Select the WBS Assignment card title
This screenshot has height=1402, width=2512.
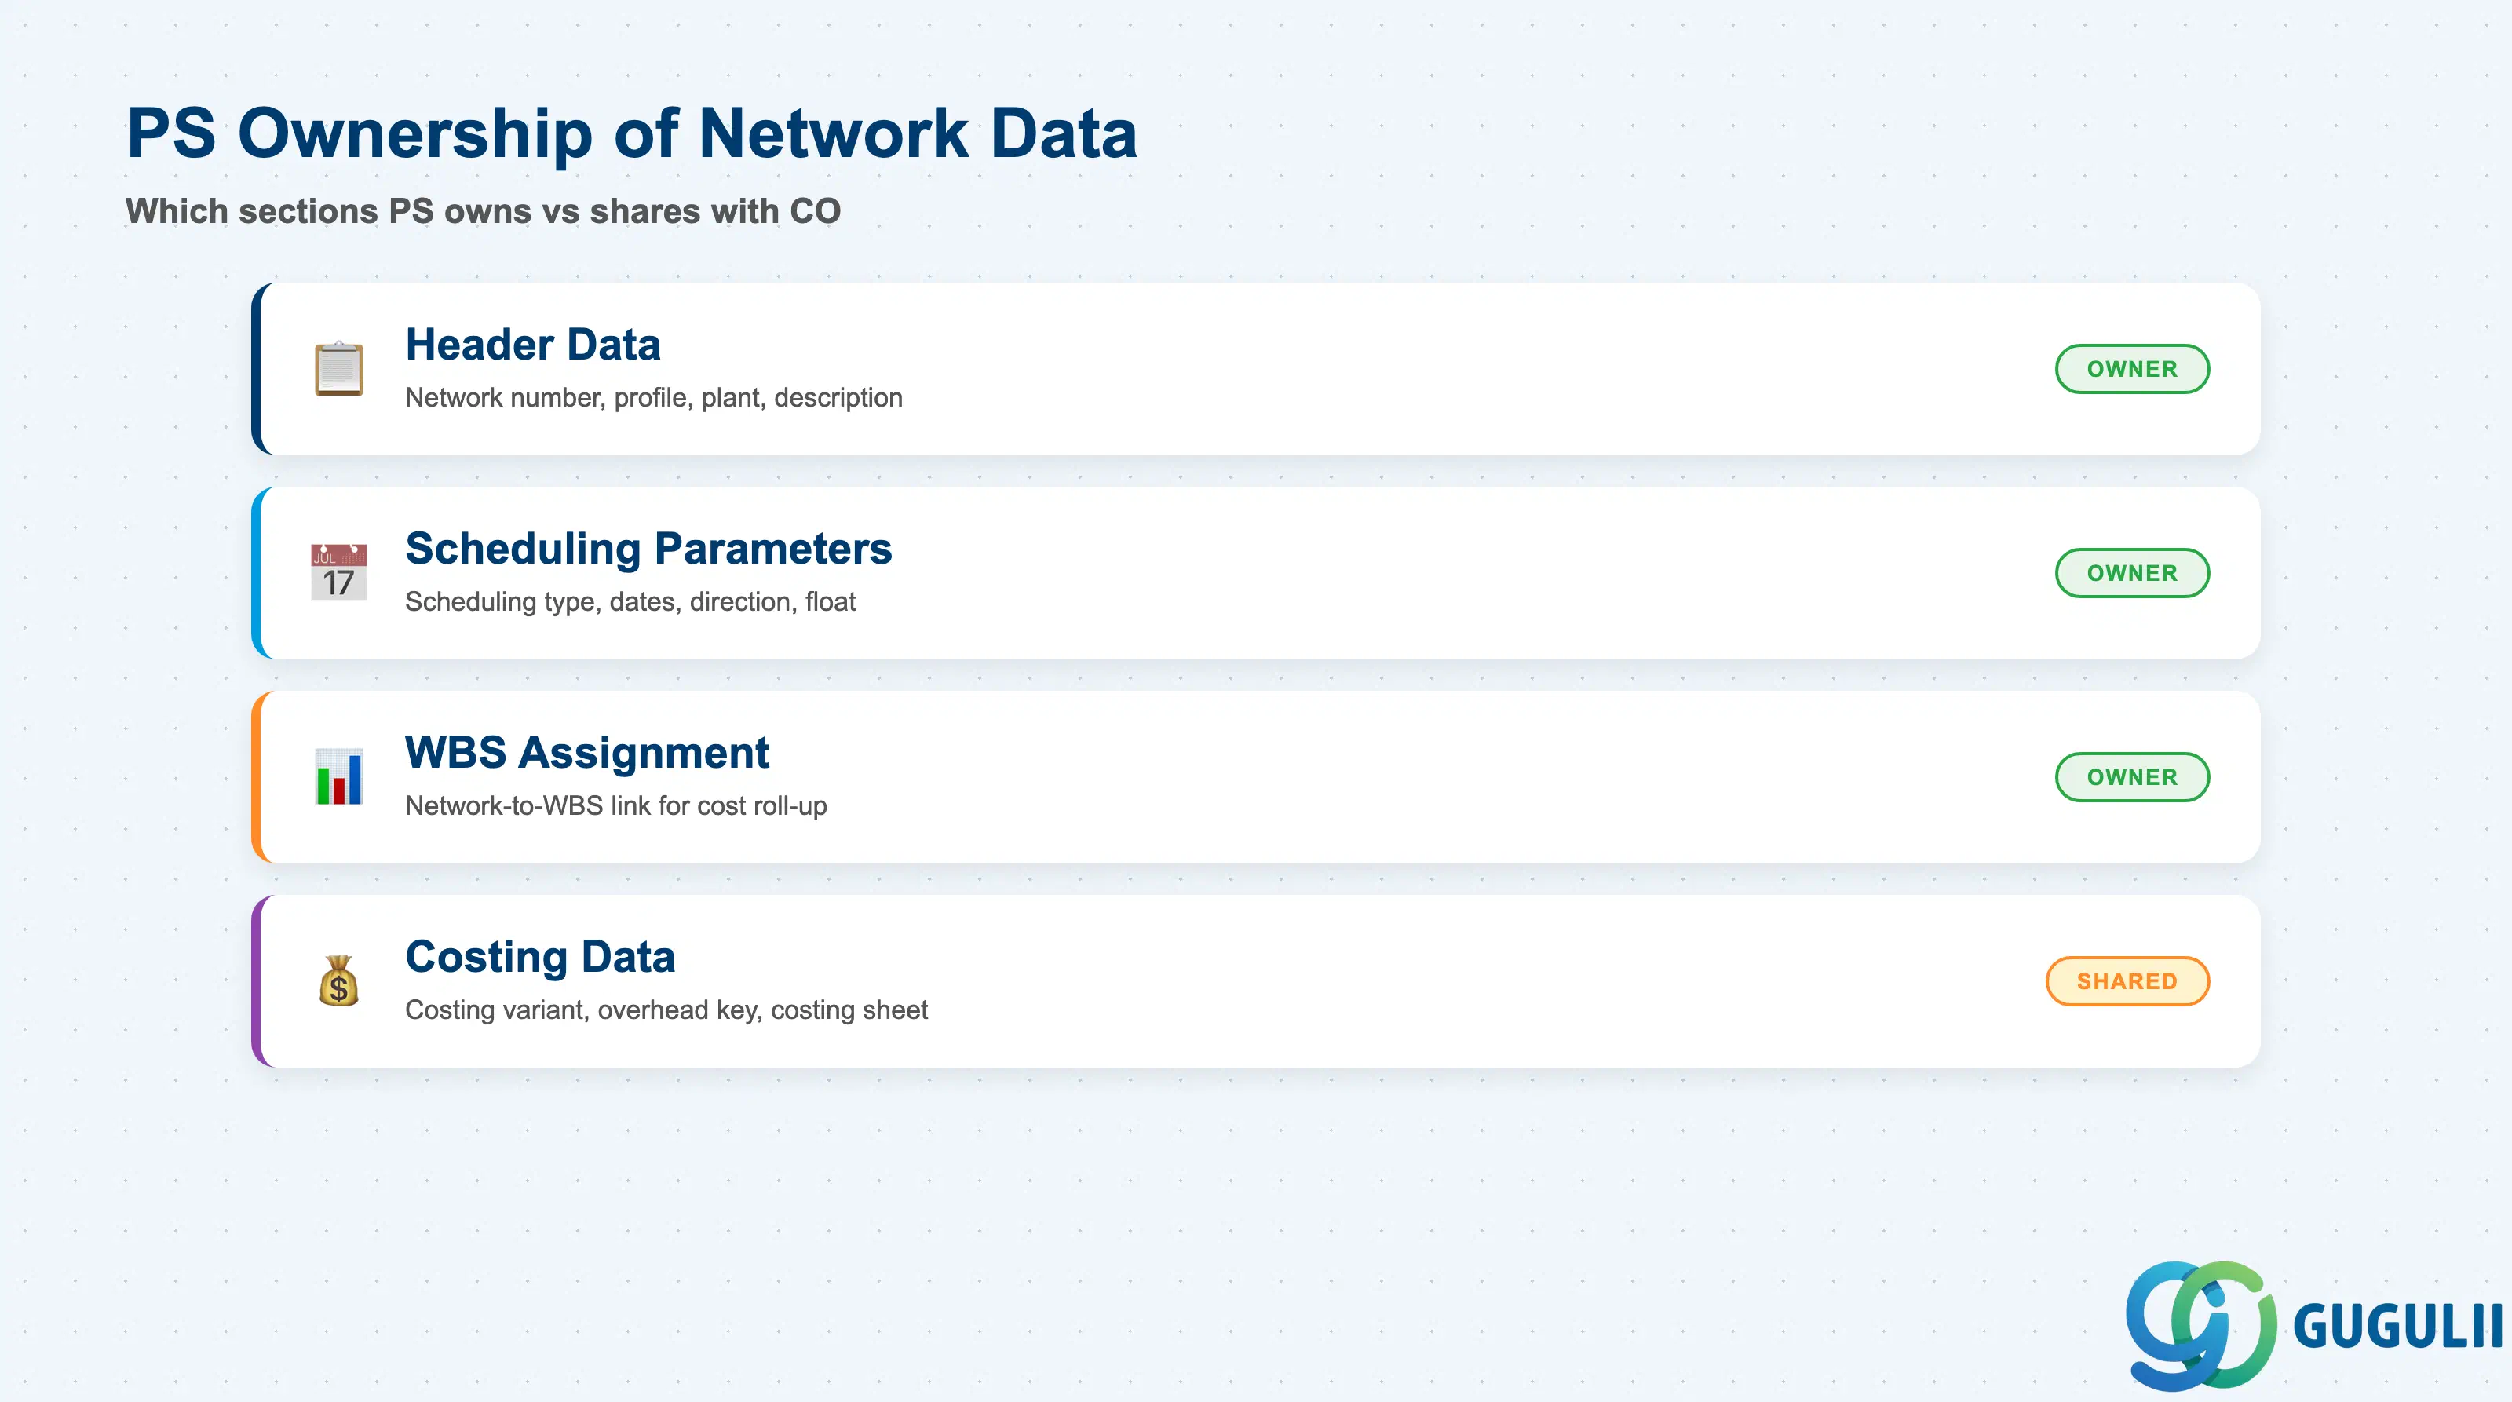[587, 752]
